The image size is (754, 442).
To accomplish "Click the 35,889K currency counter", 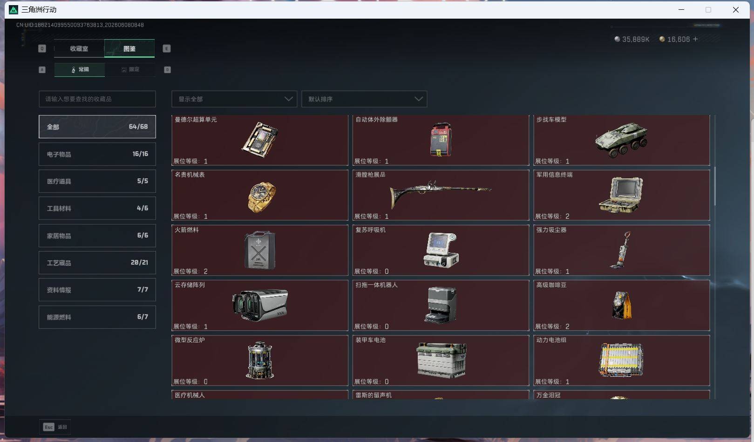I will click(x=632, y=39).
